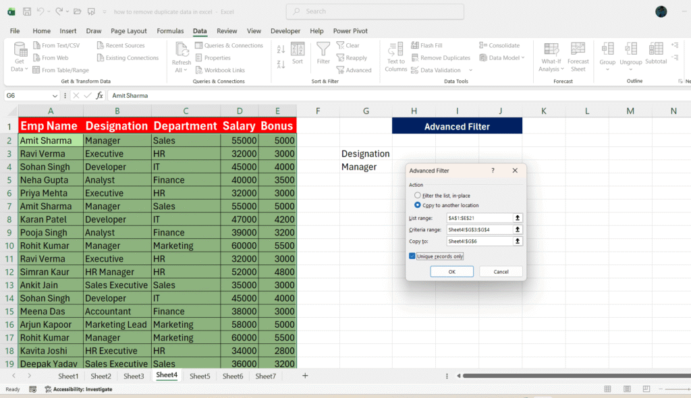Open Advanced filter command in ribbon
Image resolution: width=691 pixels, height=398 pixels.
coord(354,70)
